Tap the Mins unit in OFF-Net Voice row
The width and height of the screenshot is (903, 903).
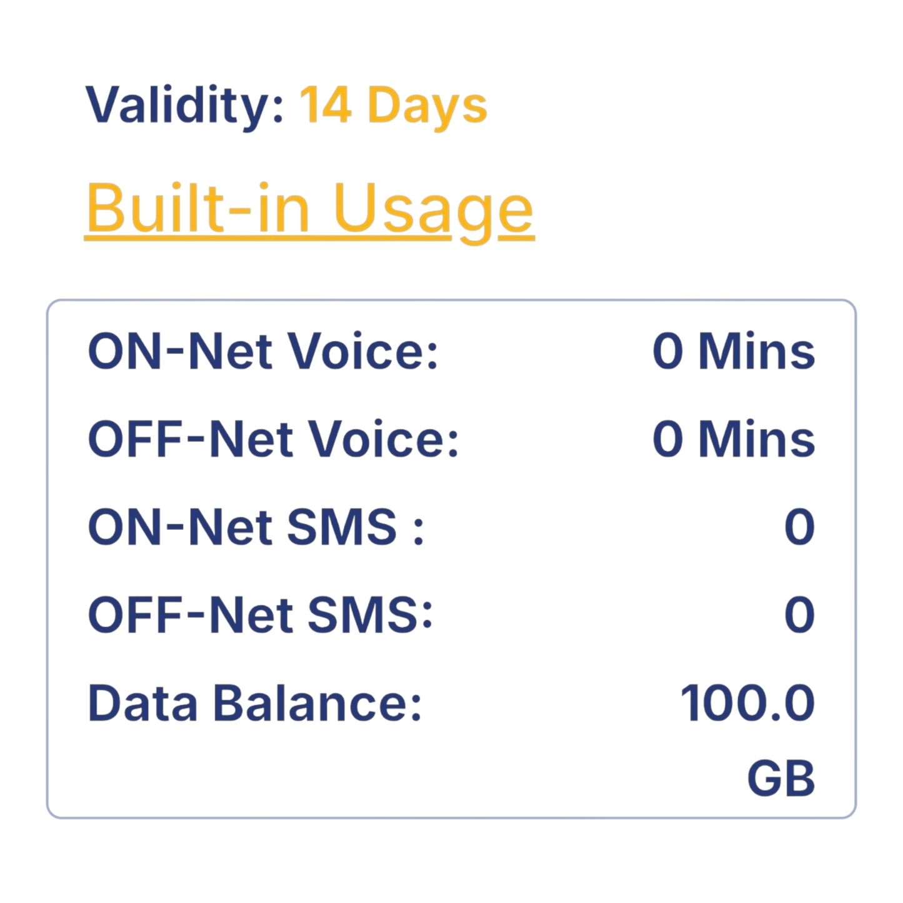click(x=756, y=439)
